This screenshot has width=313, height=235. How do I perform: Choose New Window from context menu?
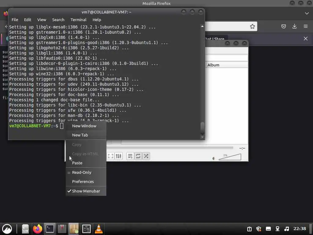click(86, 126)
